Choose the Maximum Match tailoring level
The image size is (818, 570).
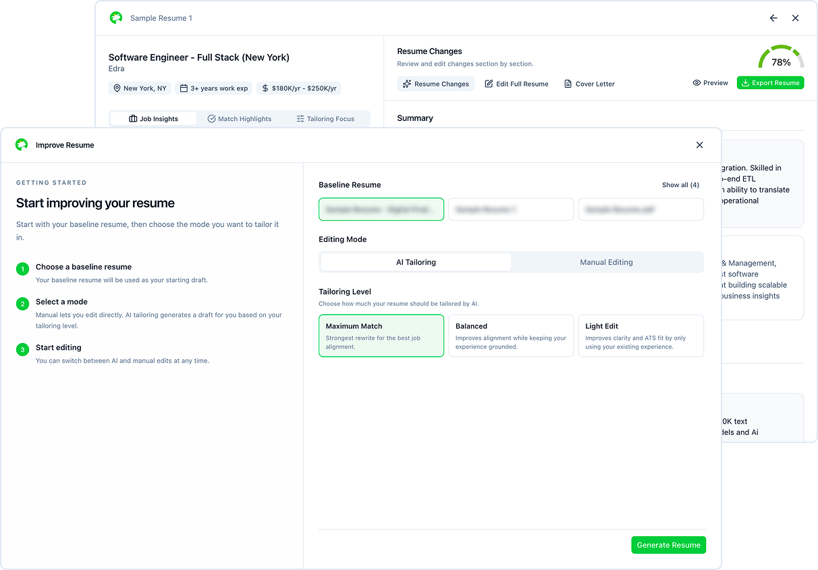point(381,336)
